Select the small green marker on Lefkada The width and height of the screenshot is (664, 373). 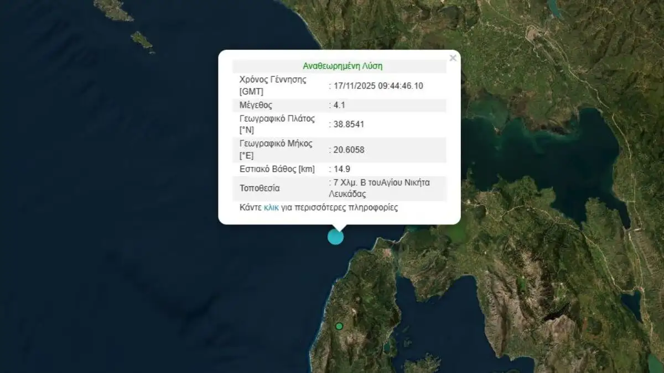tap(339, 326)
